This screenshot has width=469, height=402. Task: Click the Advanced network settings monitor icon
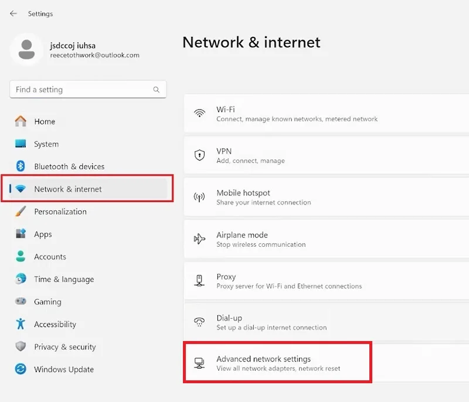(199, 363)
